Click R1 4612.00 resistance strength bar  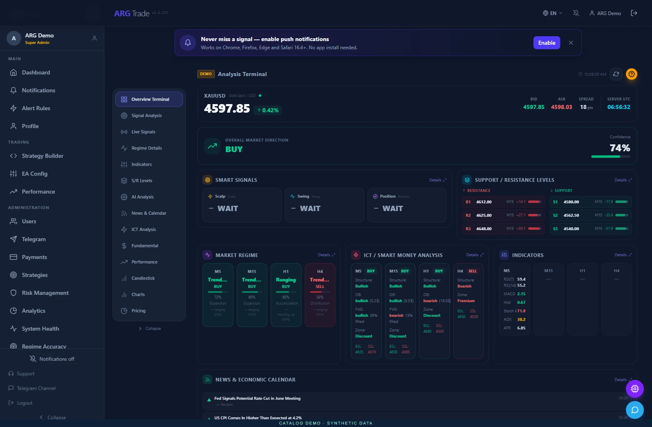[x=535, y=202]
